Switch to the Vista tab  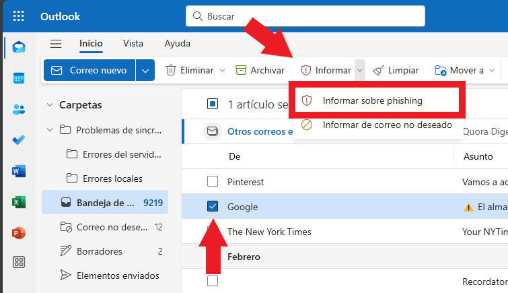133,44
